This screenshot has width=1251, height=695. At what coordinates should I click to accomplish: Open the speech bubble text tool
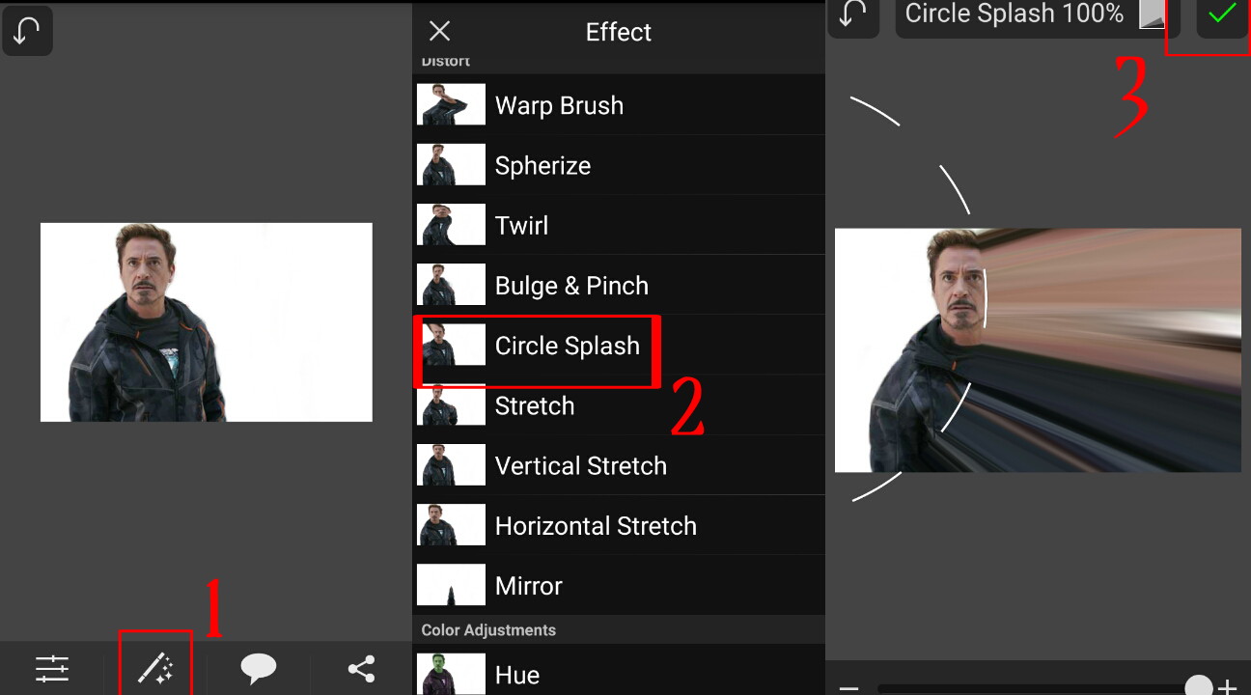(x=258, y=668)
